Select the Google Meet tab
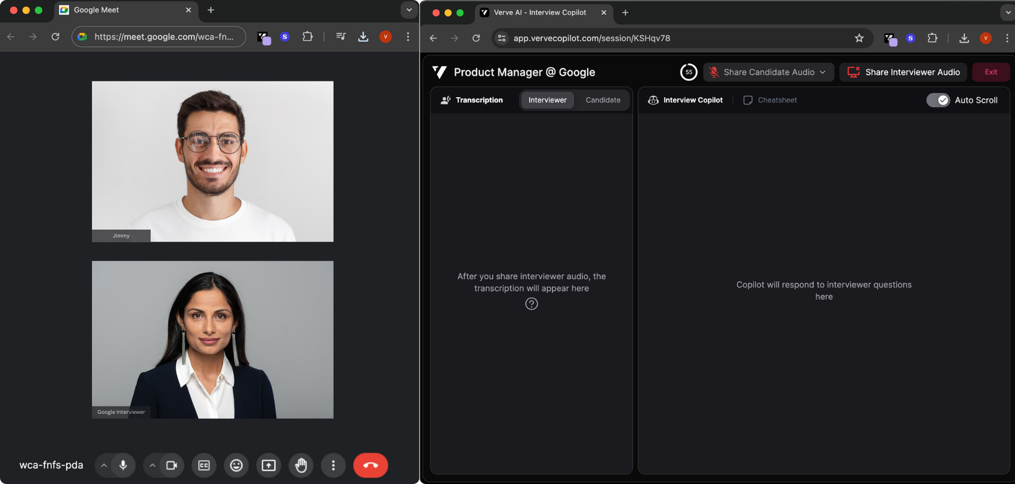 (x=125, y=10)
